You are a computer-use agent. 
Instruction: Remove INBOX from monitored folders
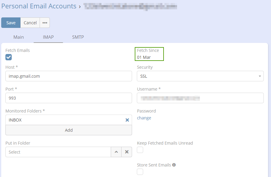[127, 120]
